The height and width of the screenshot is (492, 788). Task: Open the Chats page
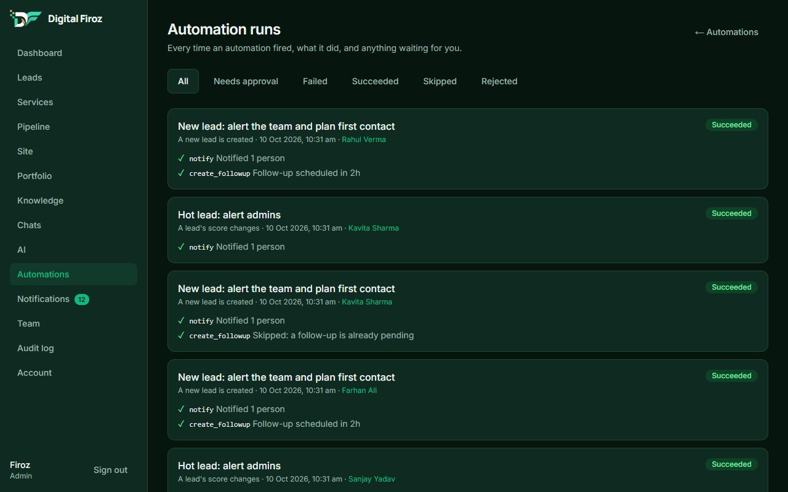pyautogui.click(x=73, y=225)
